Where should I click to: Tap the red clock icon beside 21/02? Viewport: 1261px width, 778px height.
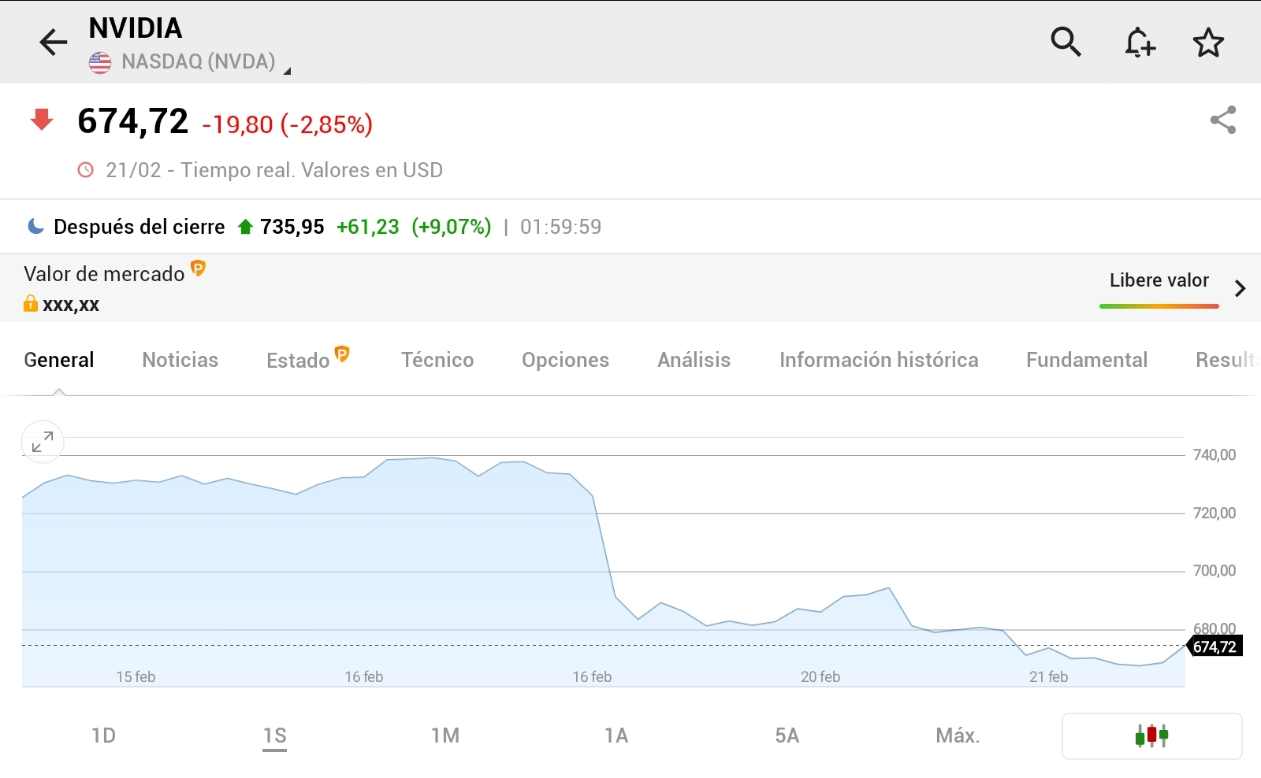pos(85,170)
